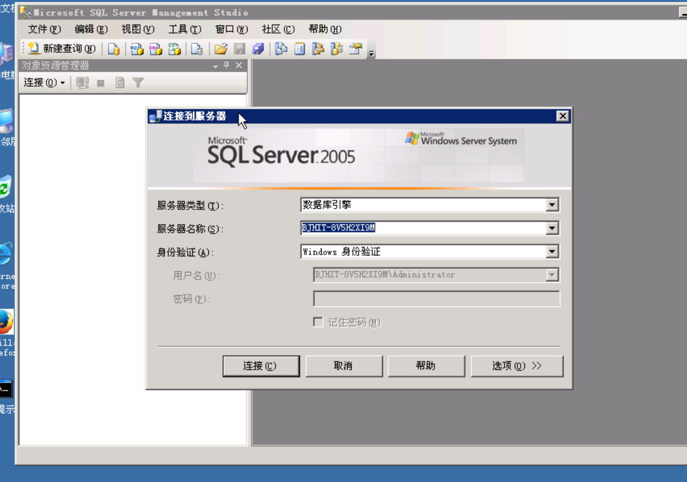Image resolution: width=687 pixels, height=482 pixels.
Task: Click the Open File folder icon
Action: (221, 48)
